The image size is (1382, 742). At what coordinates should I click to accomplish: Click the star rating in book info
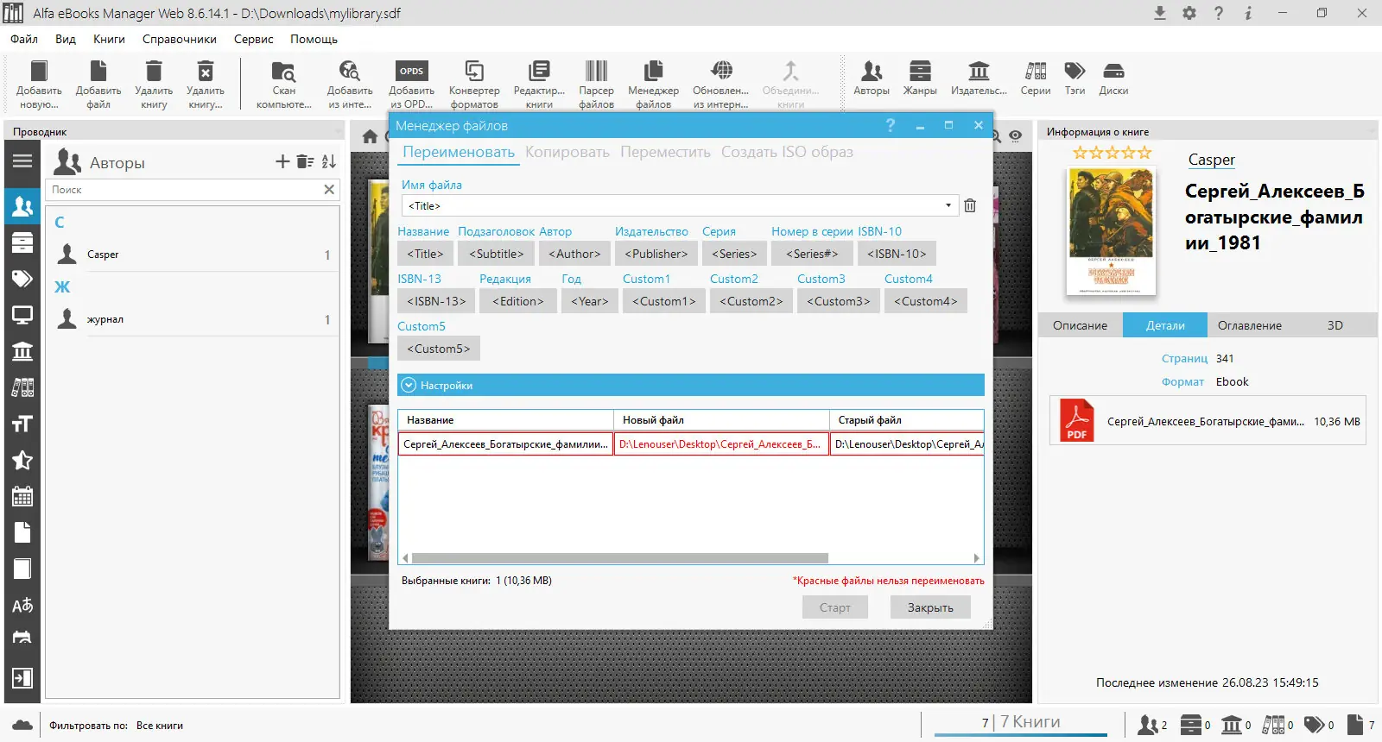click(1113, 153)
